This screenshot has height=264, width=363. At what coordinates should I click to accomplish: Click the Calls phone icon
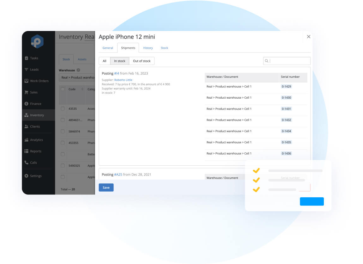point(27,163)
